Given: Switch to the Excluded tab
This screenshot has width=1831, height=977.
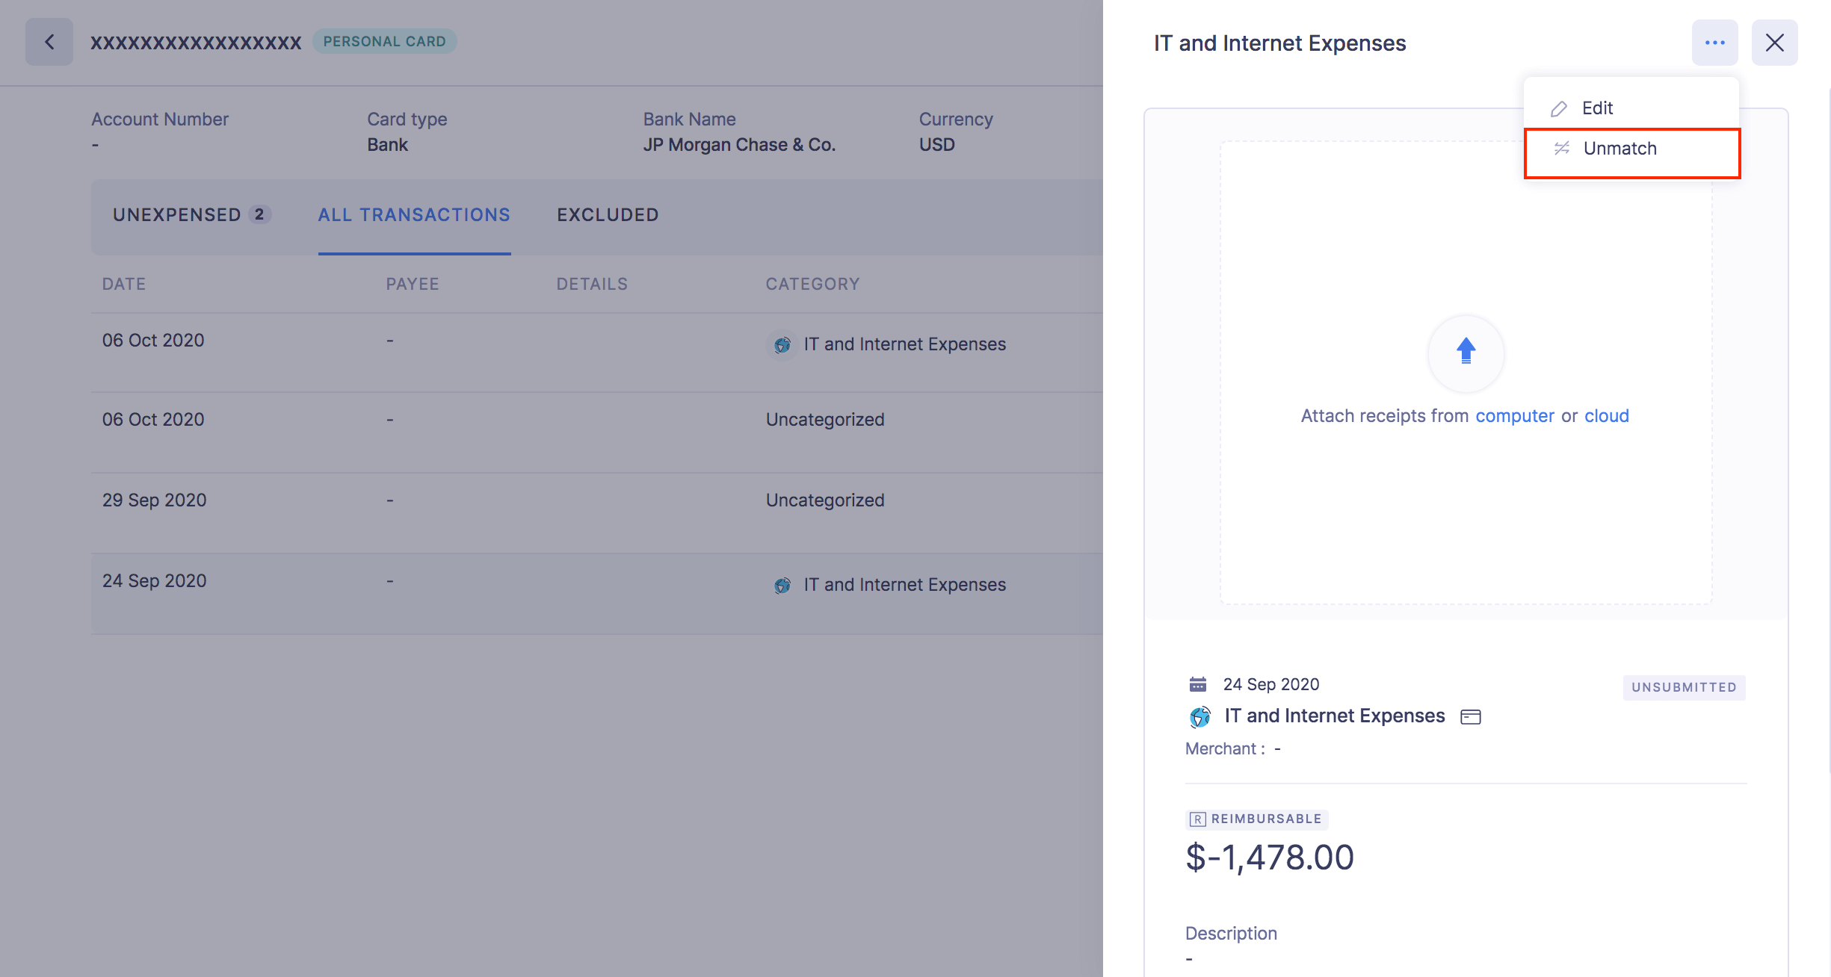Looking at the screenshot, I should [608, 215].
